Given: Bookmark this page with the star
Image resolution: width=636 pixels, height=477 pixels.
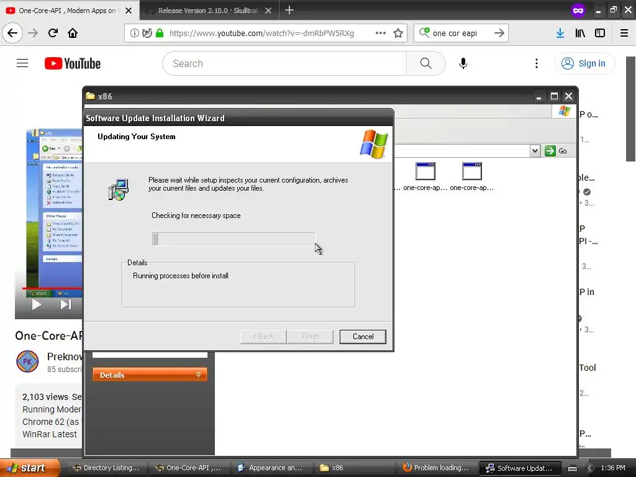Looking at the screenshot, I should coord(398,34).
